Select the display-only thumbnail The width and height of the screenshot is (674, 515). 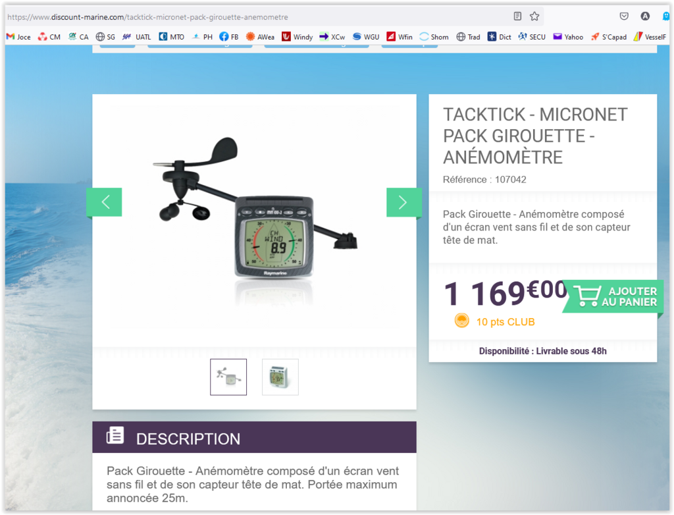pyautogui.click(x=280, y=377)
